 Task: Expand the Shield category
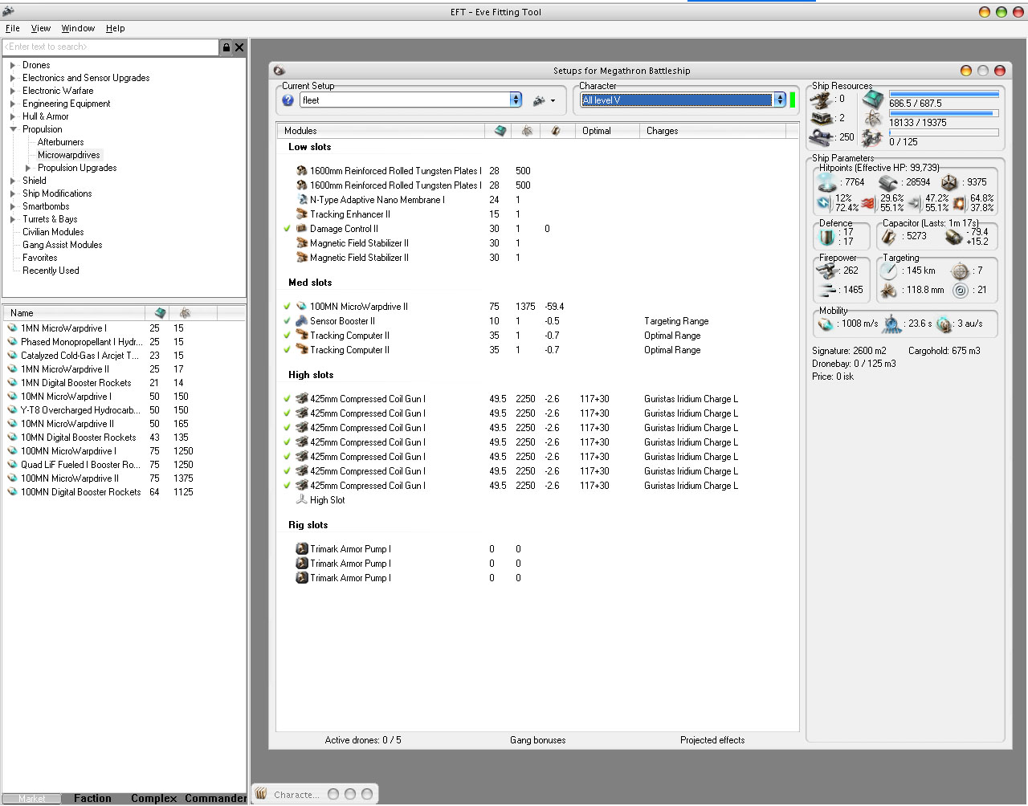point(13,181)
